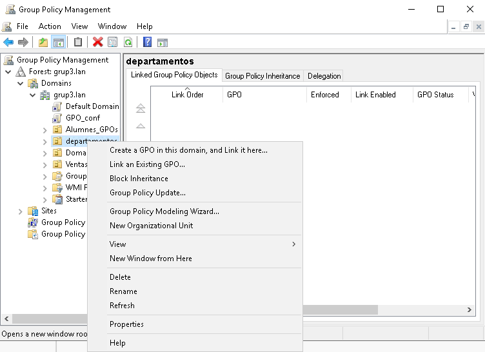Collapse the Forest: grup3.lan node
Viewport: 485px width, 352px height.
pos(8,72)
